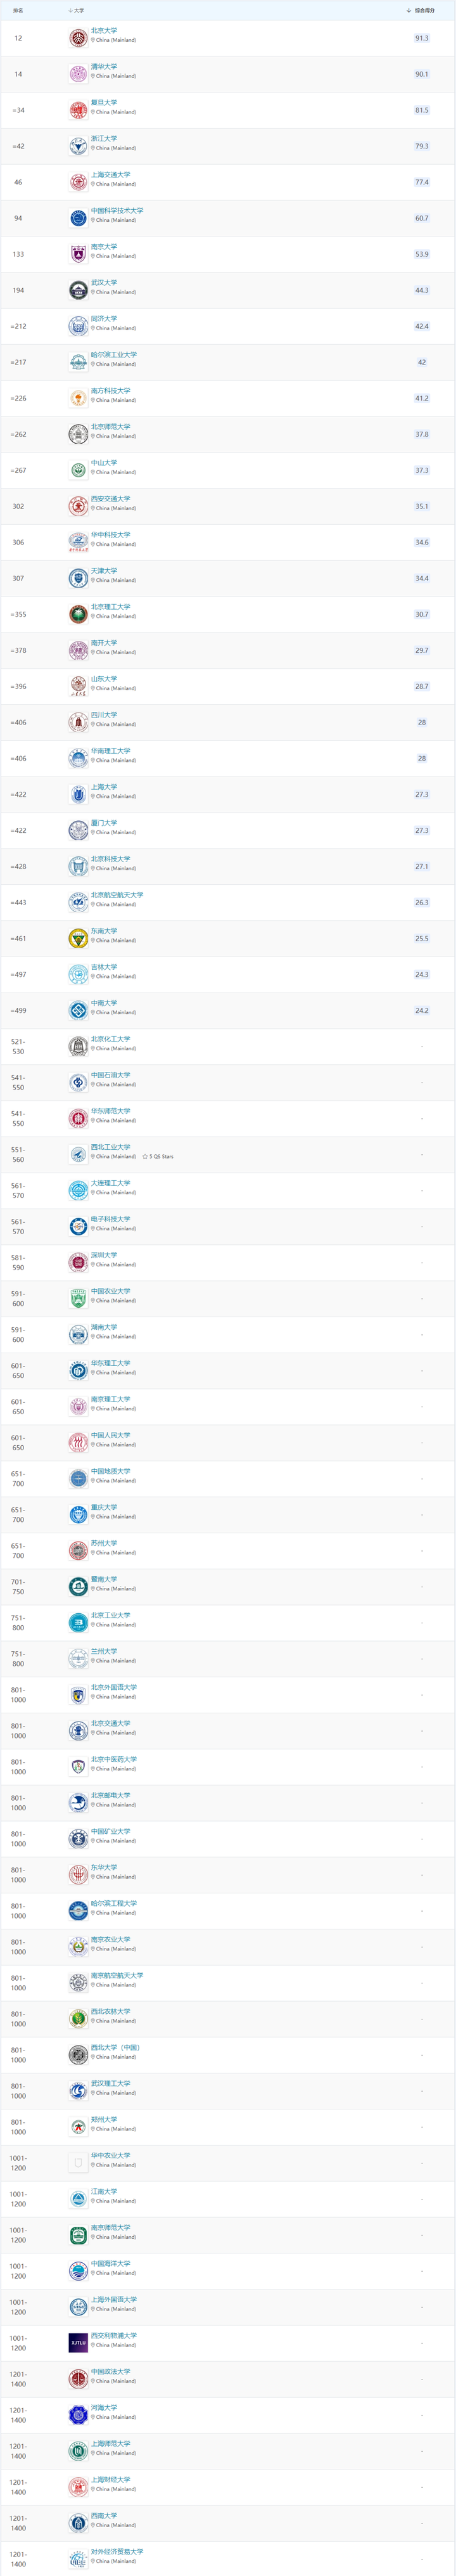
Task: Click the 北京大学 logo icon
Action: point(78,38)
